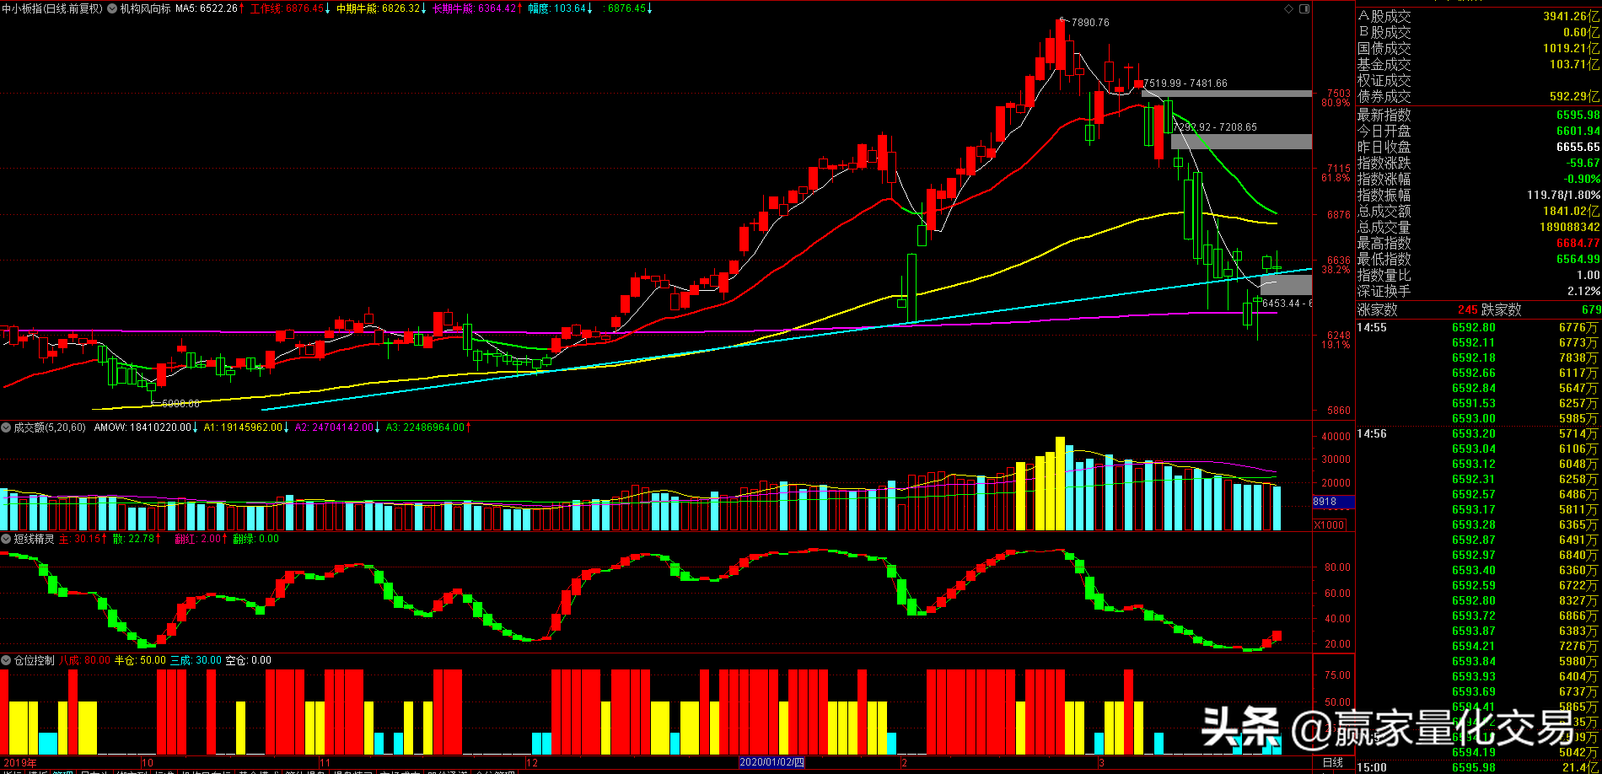Click the 半仓: 50.00 position label

point(141,660)
